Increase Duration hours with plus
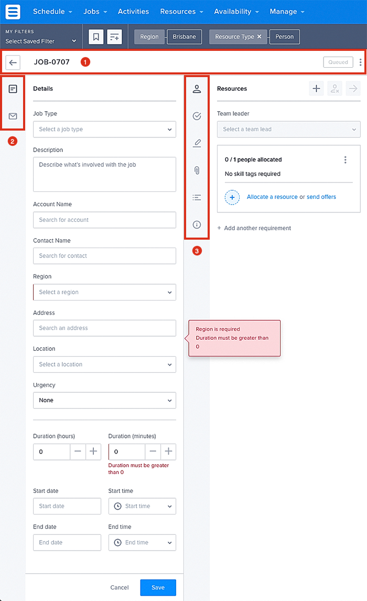Viewport: 367px width, 601px height. coord(93,452)
